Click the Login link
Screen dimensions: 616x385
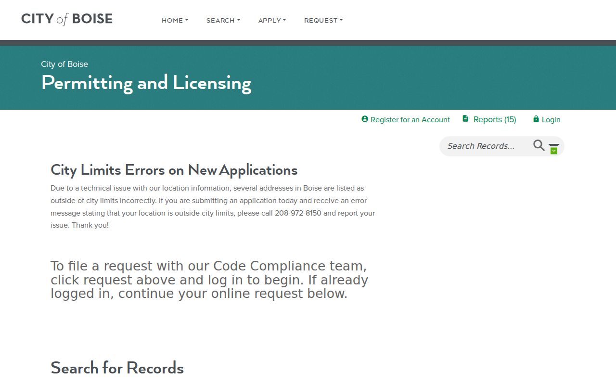551,120
